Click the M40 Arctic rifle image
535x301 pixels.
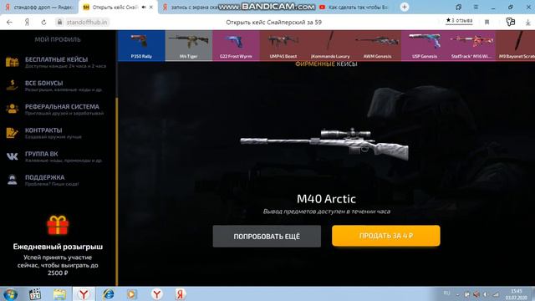pos(324,144)
